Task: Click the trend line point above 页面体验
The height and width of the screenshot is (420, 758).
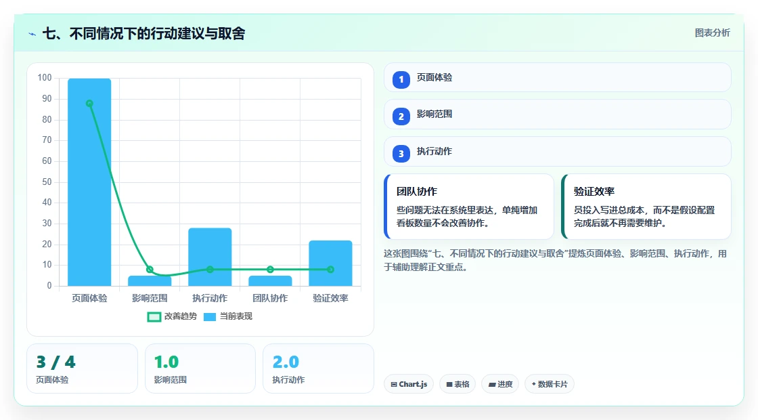Action: pos(89,104)
